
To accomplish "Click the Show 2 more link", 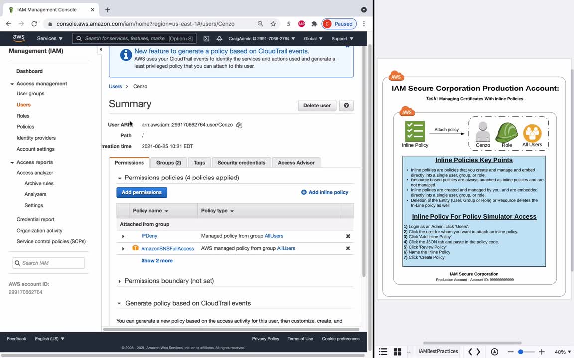I will [x=156, y=261].
